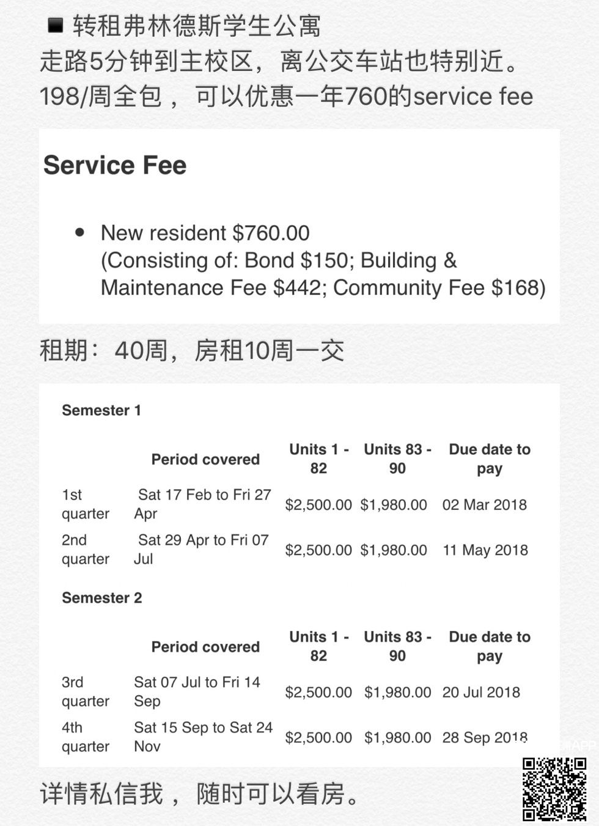The width and height of the screenshot is (599, 826).
Task: Click the 详情私信我 contact line
Action: point(199,794)
